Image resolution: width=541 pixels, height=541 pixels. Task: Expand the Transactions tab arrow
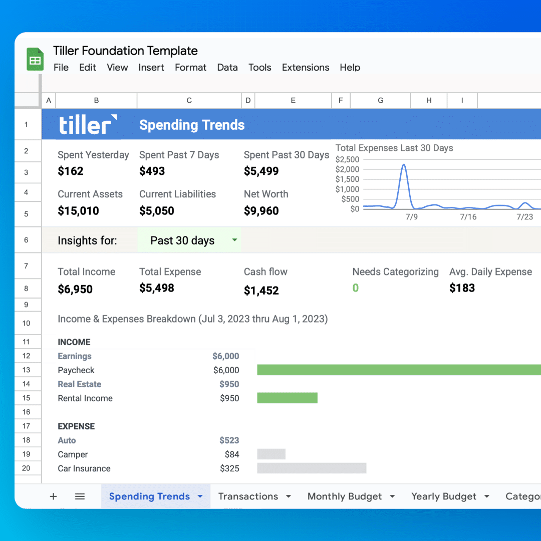pos(289,496)
